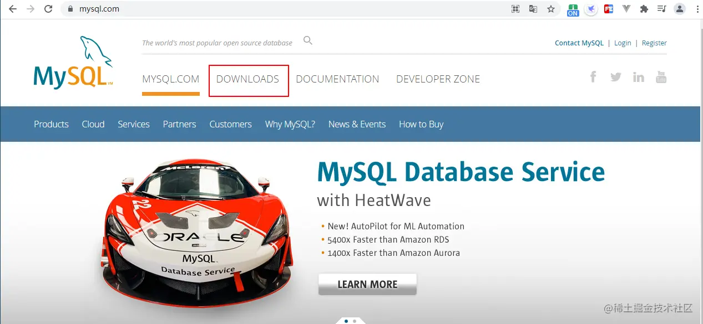Click the Contact MySQL link
The image size is (703, 324).
coord(579,43)
